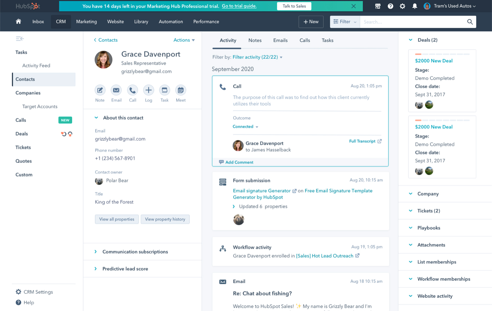Switch to the Notes tab
Screen dimensions: 492x311
coord(255,40)
